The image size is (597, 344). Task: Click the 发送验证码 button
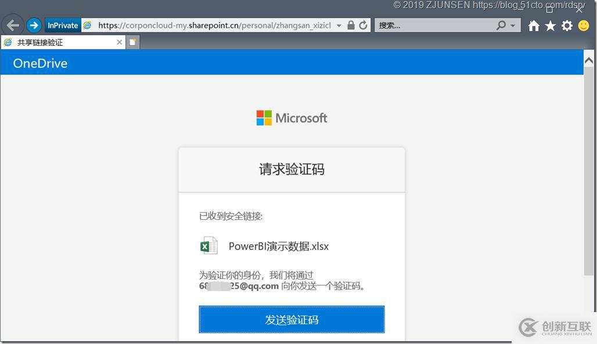pyautogui.click(x=292, y=320)
